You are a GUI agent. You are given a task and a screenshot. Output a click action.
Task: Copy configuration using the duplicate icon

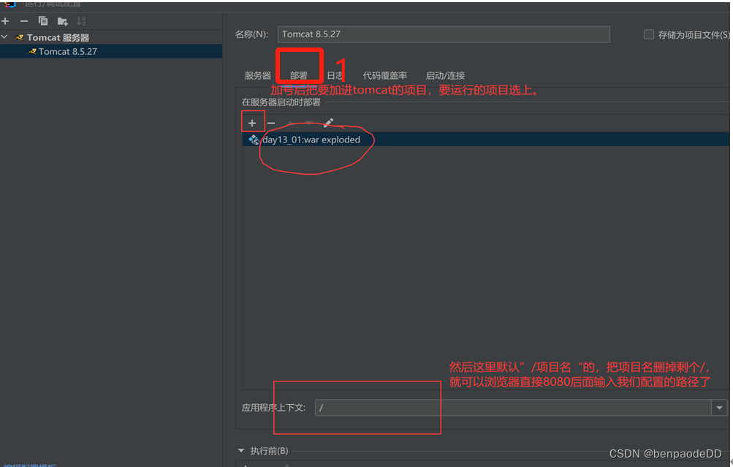pyautogui.click(x=43, y=21)
